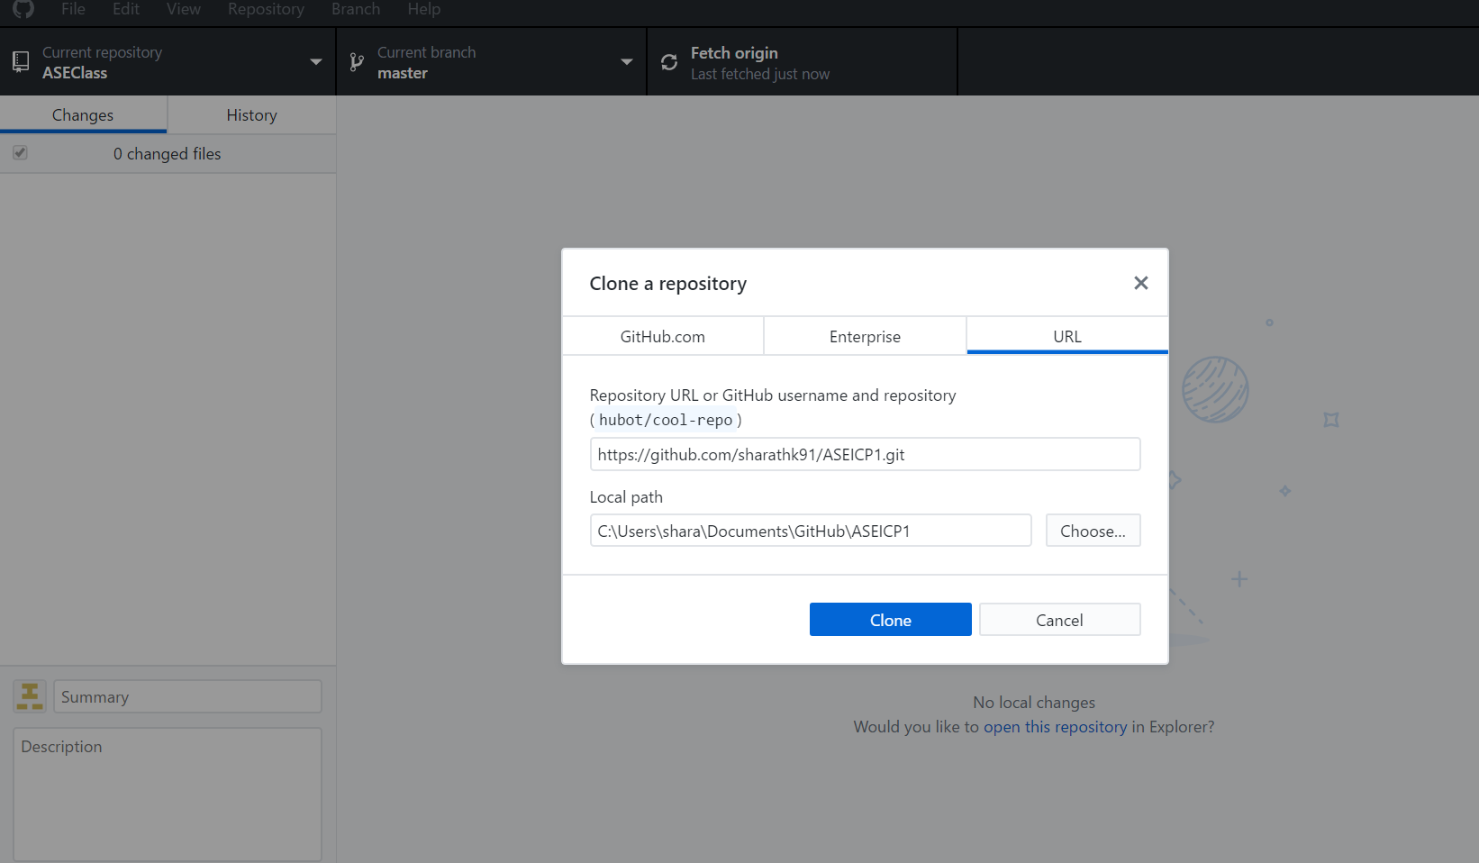This screenshot has height=863, width=1479.
Task: Expand the Current branch dropdown arrow
Action: (x=627, y=62)
